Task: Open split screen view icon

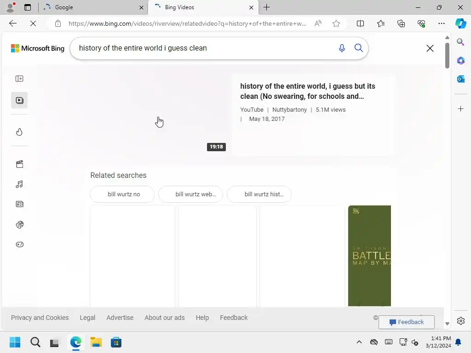Action: click(360, 23)
